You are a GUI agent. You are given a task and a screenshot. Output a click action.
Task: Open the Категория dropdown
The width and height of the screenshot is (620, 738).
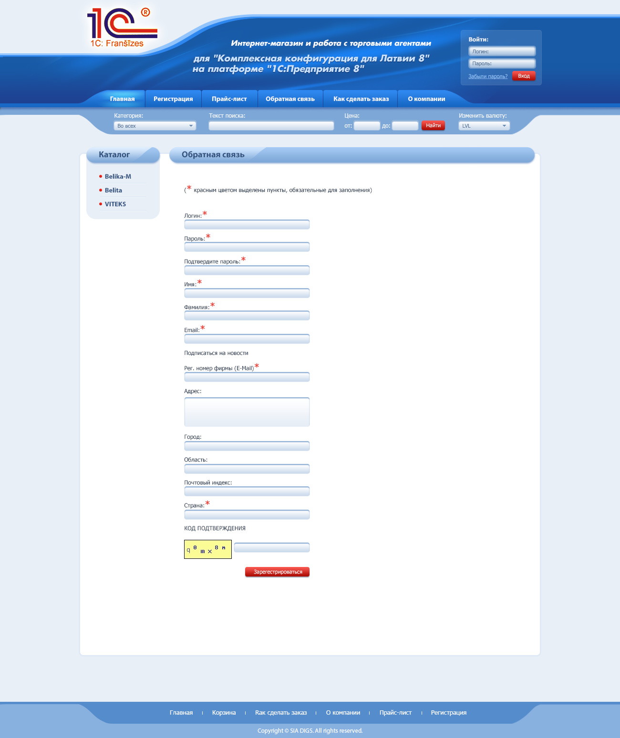pos(155,126)
